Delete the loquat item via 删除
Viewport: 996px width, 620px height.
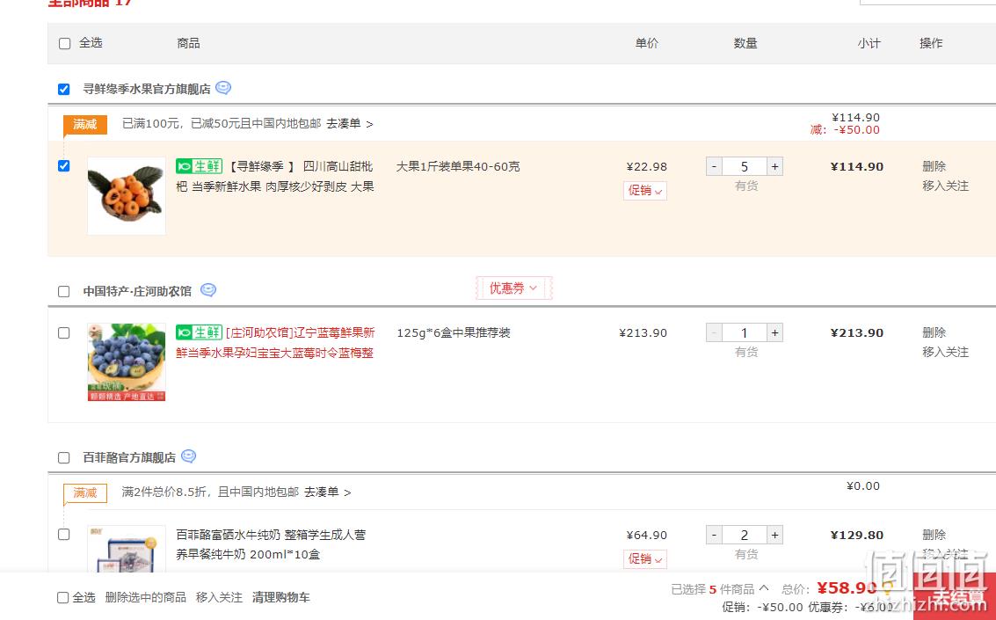click(x=934, y=166)
